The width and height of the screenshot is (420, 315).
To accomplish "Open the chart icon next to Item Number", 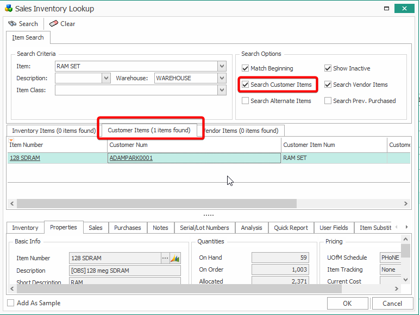I will pos(175,258).
